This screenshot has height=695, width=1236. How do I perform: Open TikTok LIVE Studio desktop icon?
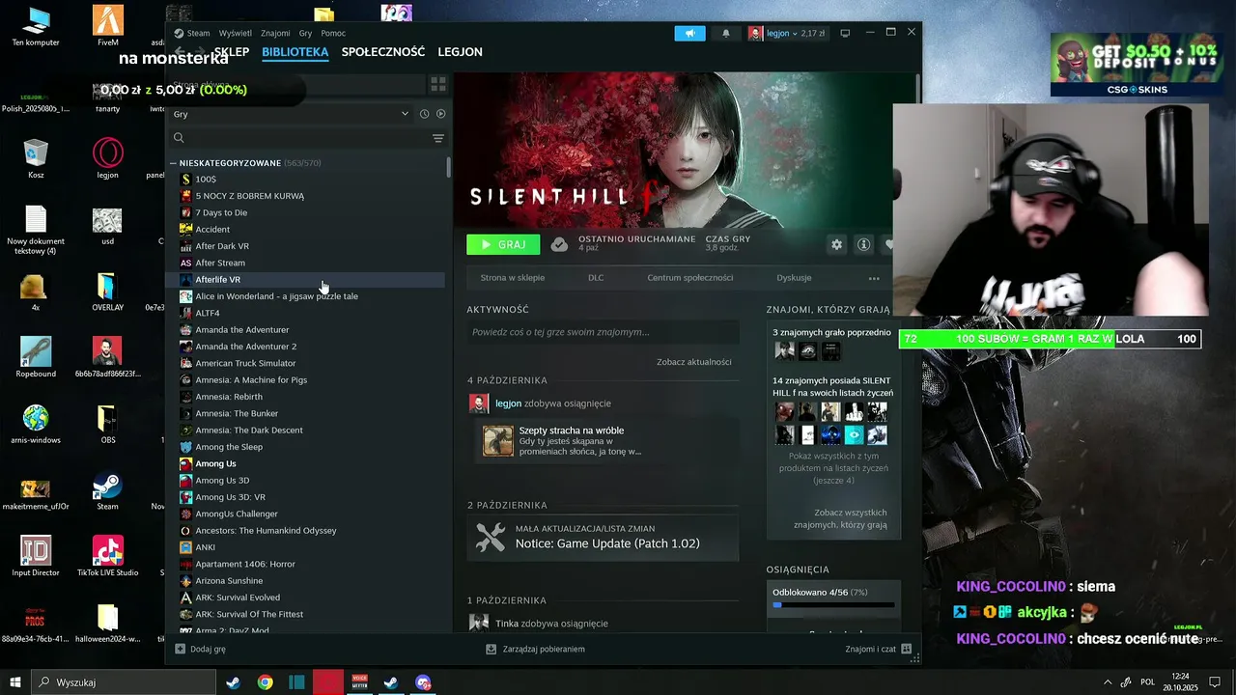pos(107,557)
